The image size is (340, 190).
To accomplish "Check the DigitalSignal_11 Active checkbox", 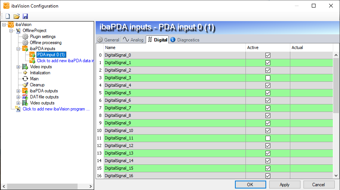I will (x=268, y=138).
